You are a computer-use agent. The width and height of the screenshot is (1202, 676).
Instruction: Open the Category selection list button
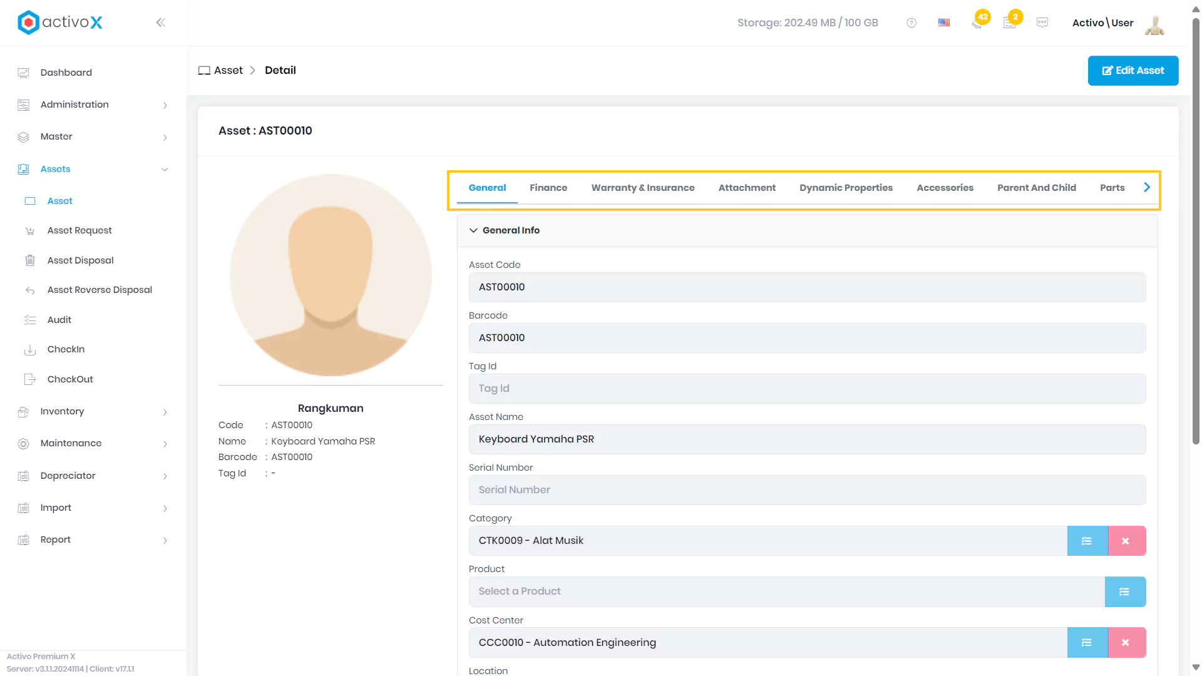1087,541
